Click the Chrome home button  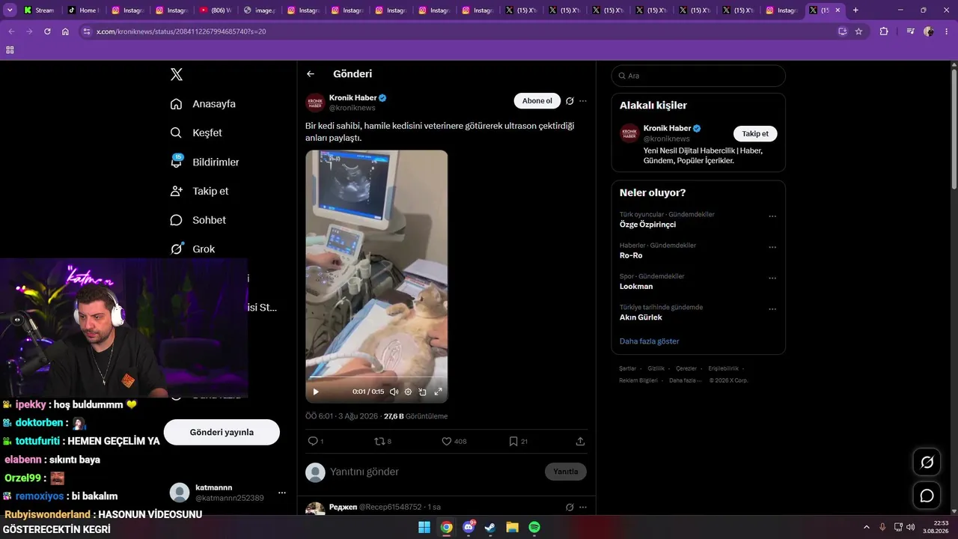tap(65, 31)
